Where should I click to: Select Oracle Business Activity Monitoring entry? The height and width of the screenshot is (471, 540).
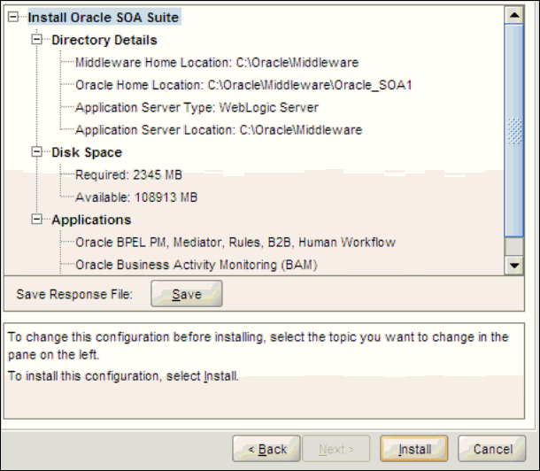196,264
